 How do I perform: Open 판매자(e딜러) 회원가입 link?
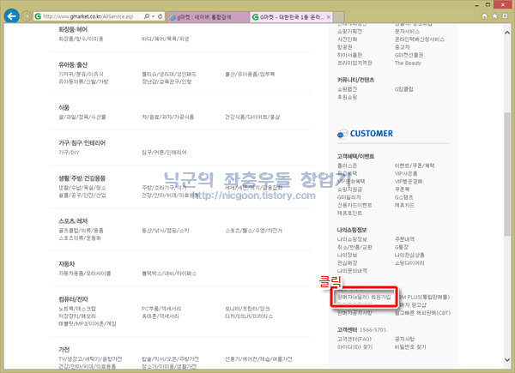(364, 297)
